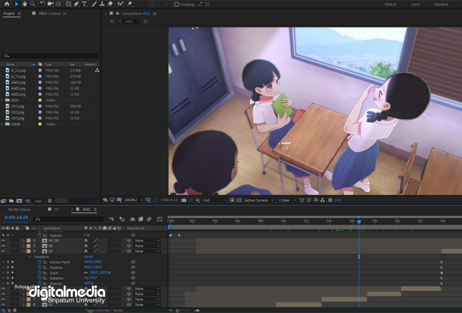This screenshot has width=462, height=313.
Task: Click Reset next to Transform
Action: (x=89, y=257)
